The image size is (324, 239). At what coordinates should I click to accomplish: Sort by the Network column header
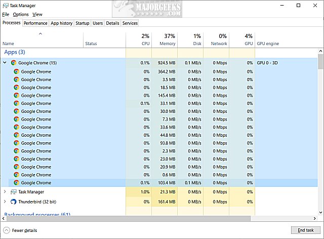(x=216, y=39)
